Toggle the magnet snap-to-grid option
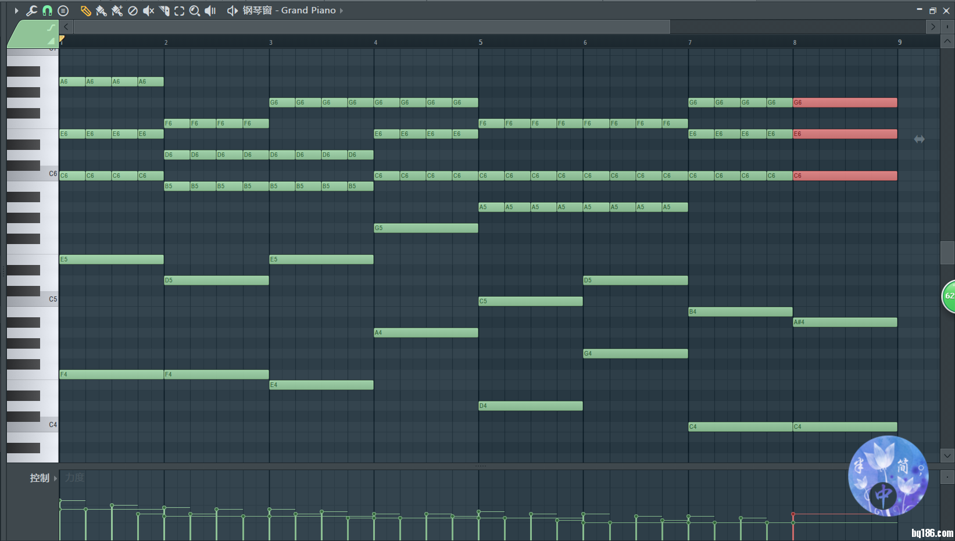Image resolution: width=955 pixels, height=541 pixels. 47,10
